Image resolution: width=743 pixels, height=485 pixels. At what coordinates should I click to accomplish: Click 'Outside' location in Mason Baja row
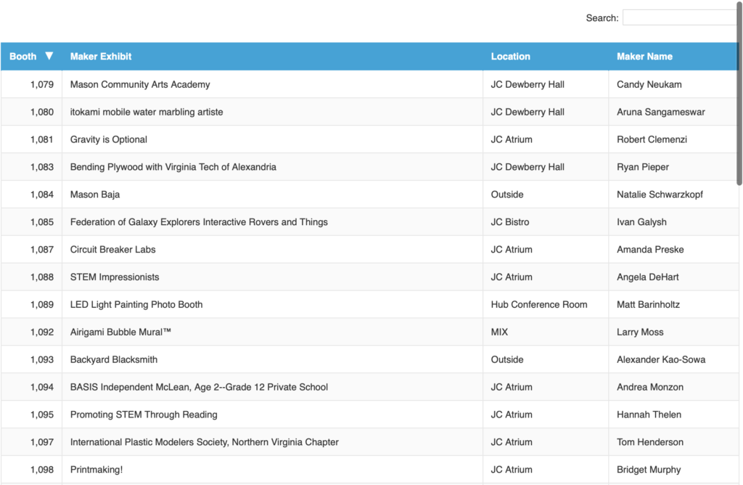coord(507,195)
